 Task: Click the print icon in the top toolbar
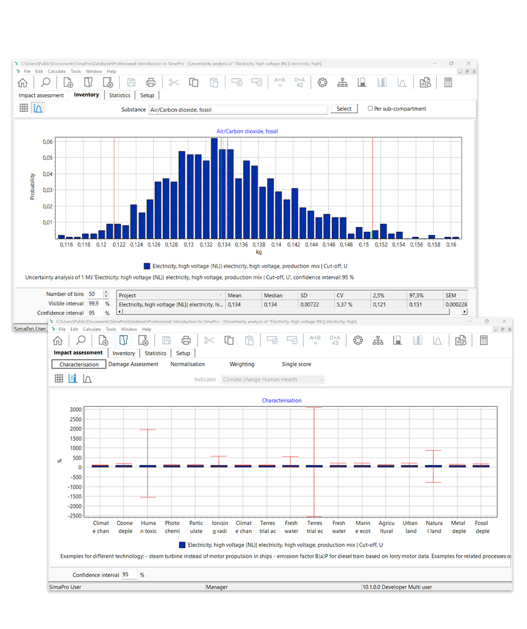(151, 83)
